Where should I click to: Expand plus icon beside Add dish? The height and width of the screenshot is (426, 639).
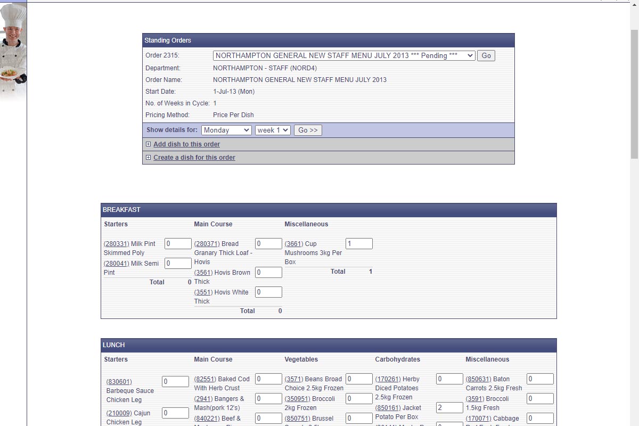point(148,144)
